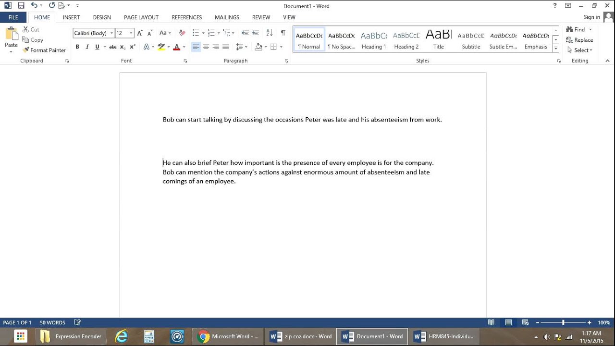The image size is (615, 346).
Task: Shrink the font size
Action: [x=150, y=33]
